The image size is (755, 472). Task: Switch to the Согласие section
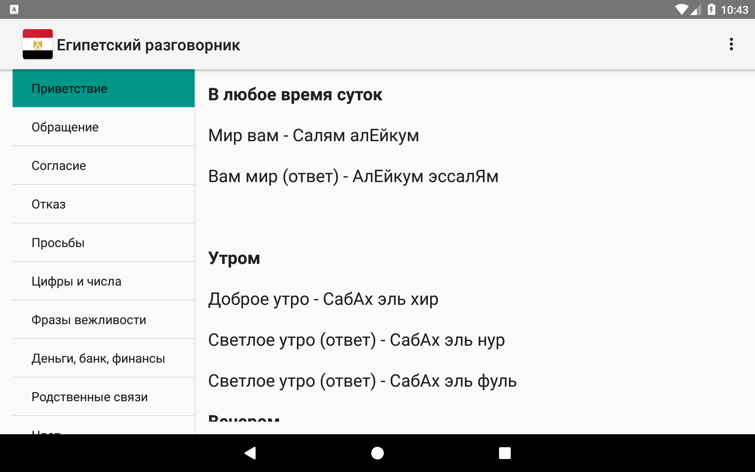[x=103, y=166]
